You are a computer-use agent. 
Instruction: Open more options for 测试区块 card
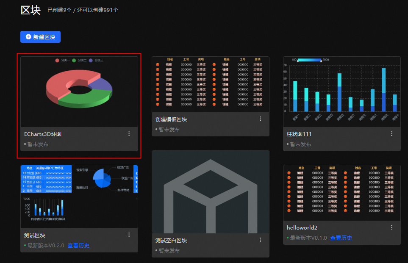[129, 235]
